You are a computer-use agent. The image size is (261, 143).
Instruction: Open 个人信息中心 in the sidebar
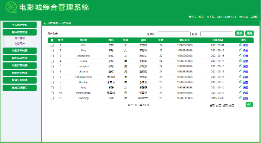20,25
